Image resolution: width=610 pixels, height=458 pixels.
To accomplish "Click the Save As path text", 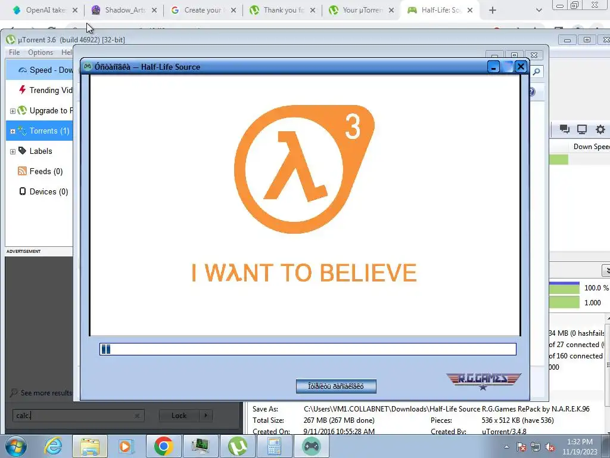I will [x=447, y=409].
